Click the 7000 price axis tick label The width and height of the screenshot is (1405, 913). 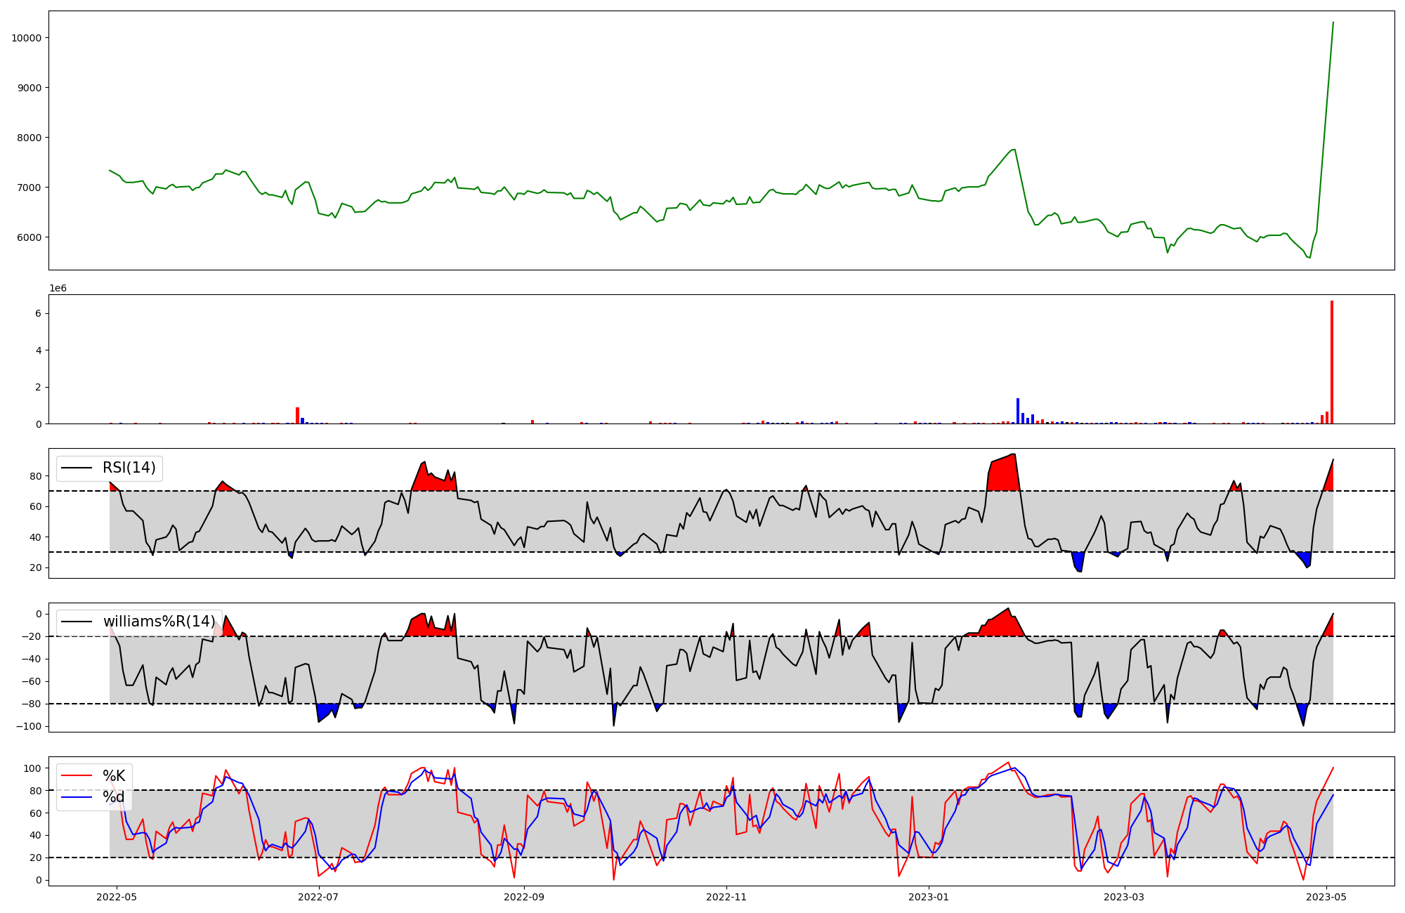30,188
